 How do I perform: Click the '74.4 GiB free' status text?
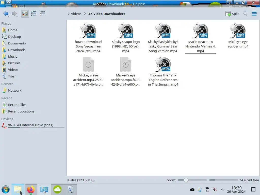tap(249, 180)
